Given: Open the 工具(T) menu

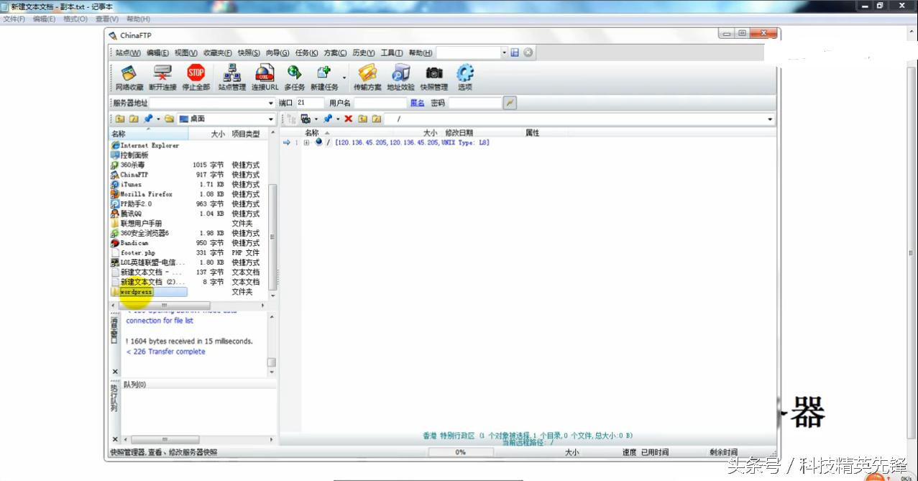Looking at the screenshot, I should tap(391, 52).
